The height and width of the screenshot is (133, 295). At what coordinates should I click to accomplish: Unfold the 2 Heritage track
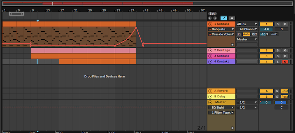pyautogui.click(x=210, y=50)
